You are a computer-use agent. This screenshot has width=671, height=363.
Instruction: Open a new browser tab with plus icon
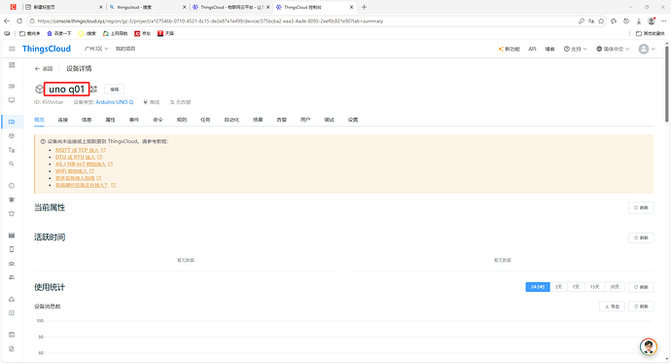[364, 7]
